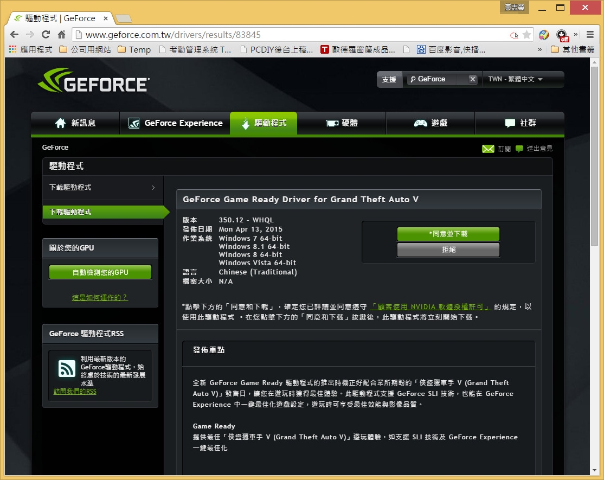Click the Windows 8.1 64-bit text
This screenshot has width=604, height=480.
click(254, 247)
